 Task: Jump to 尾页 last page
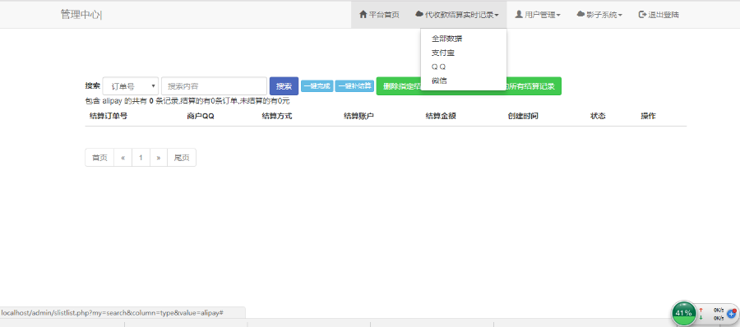point(182,158)
